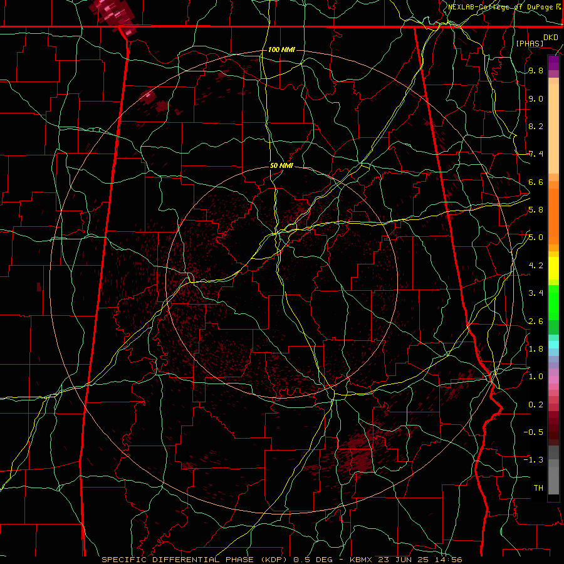Viewport: 564px width, 564px height.
Task: Click the 9.8 value on the color scale
Action: coord(536,71)
